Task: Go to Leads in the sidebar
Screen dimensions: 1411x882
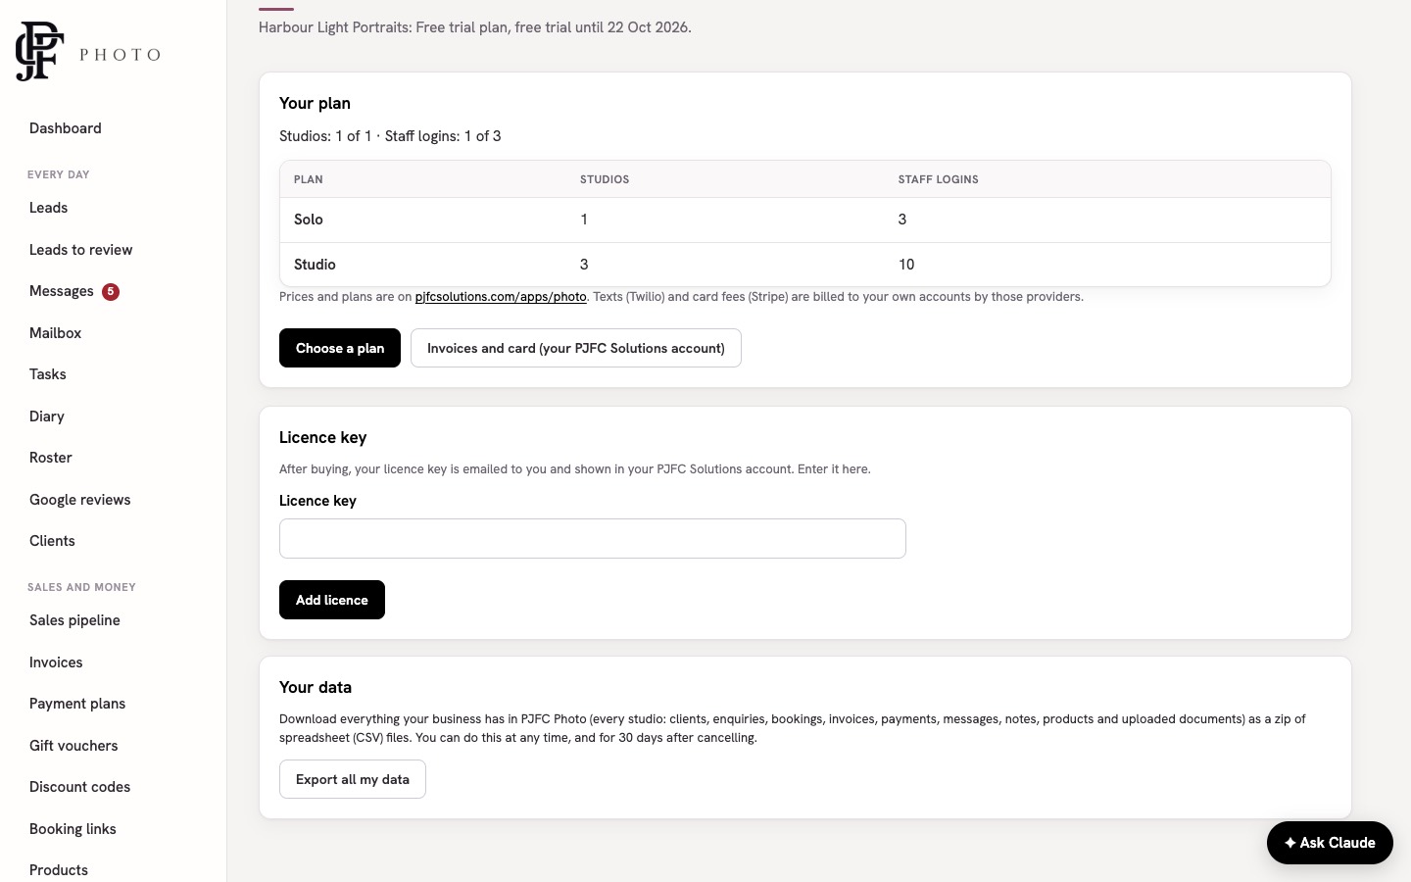Action: click(x=49, y=208)
